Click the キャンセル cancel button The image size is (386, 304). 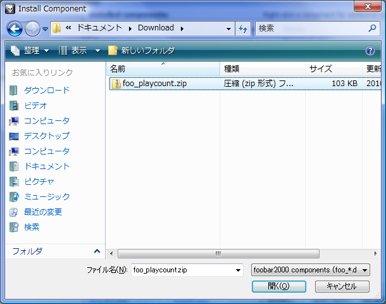[342, 286]
